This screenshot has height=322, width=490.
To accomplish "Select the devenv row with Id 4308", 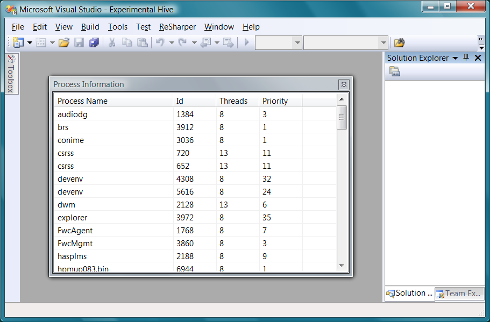I will 195,179.
